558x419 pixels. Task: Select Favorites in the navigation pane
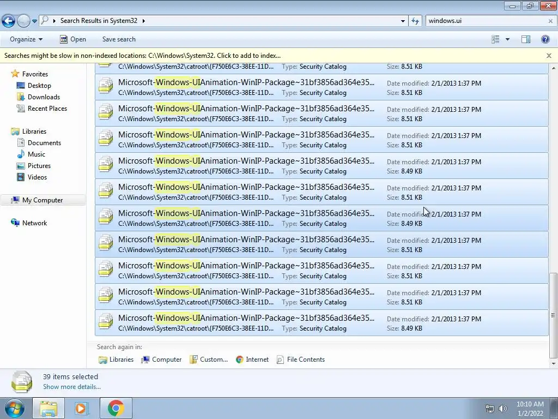[35, 74]
